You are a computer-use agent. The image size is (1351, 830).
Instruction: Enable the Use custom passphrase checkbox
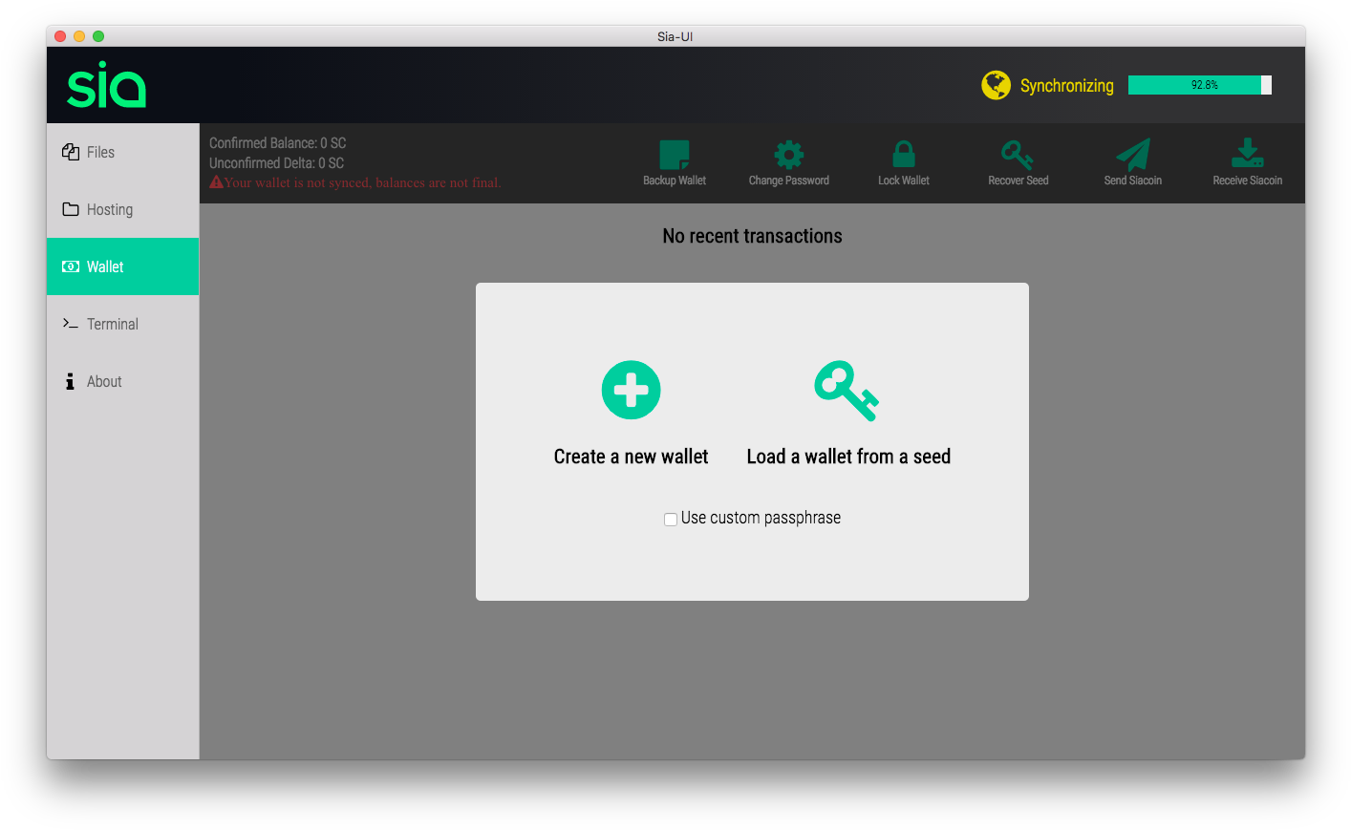point(670,519)
